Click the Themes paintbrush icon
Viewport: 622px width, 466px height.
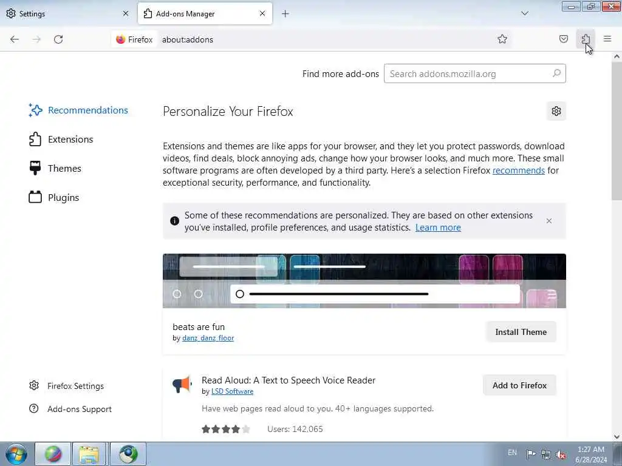[35, 168]
